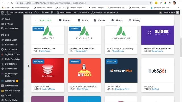Click Edit Live in admin bar
Viewport: 182px width, 102px height.
[96, 12]
